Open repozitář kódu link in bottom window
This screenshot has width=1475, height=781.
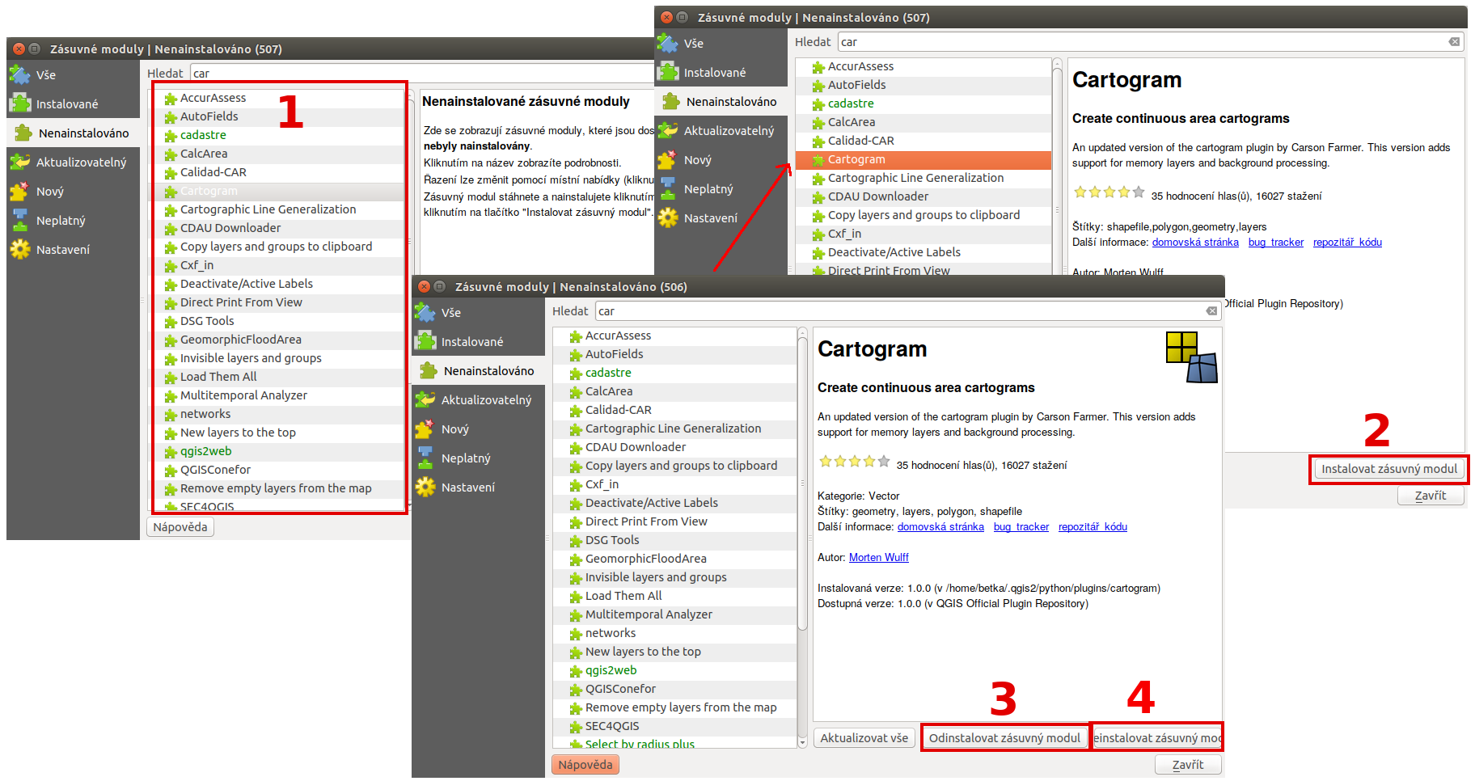tap(1093, 527)
